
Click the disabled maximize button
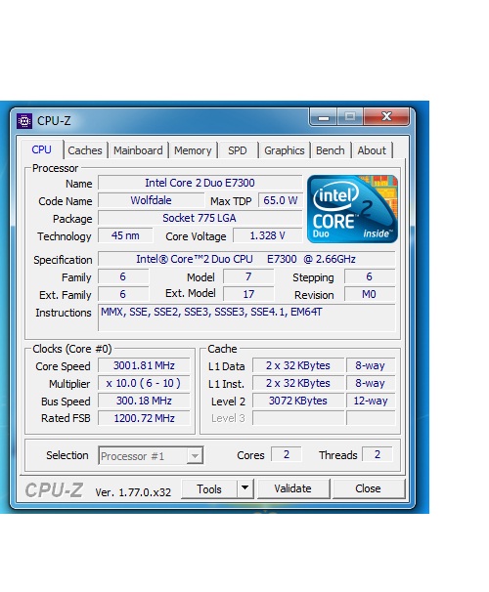[x=350, y=116]
